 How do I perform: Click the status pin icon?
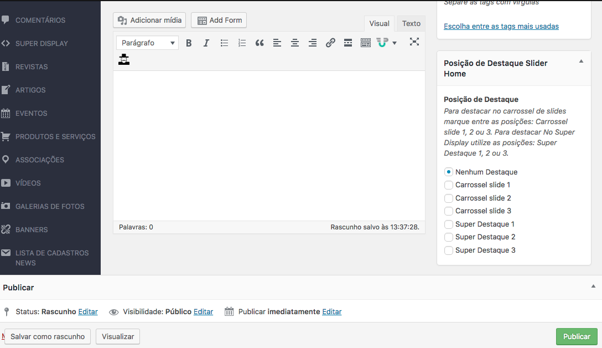click(6, 311)
